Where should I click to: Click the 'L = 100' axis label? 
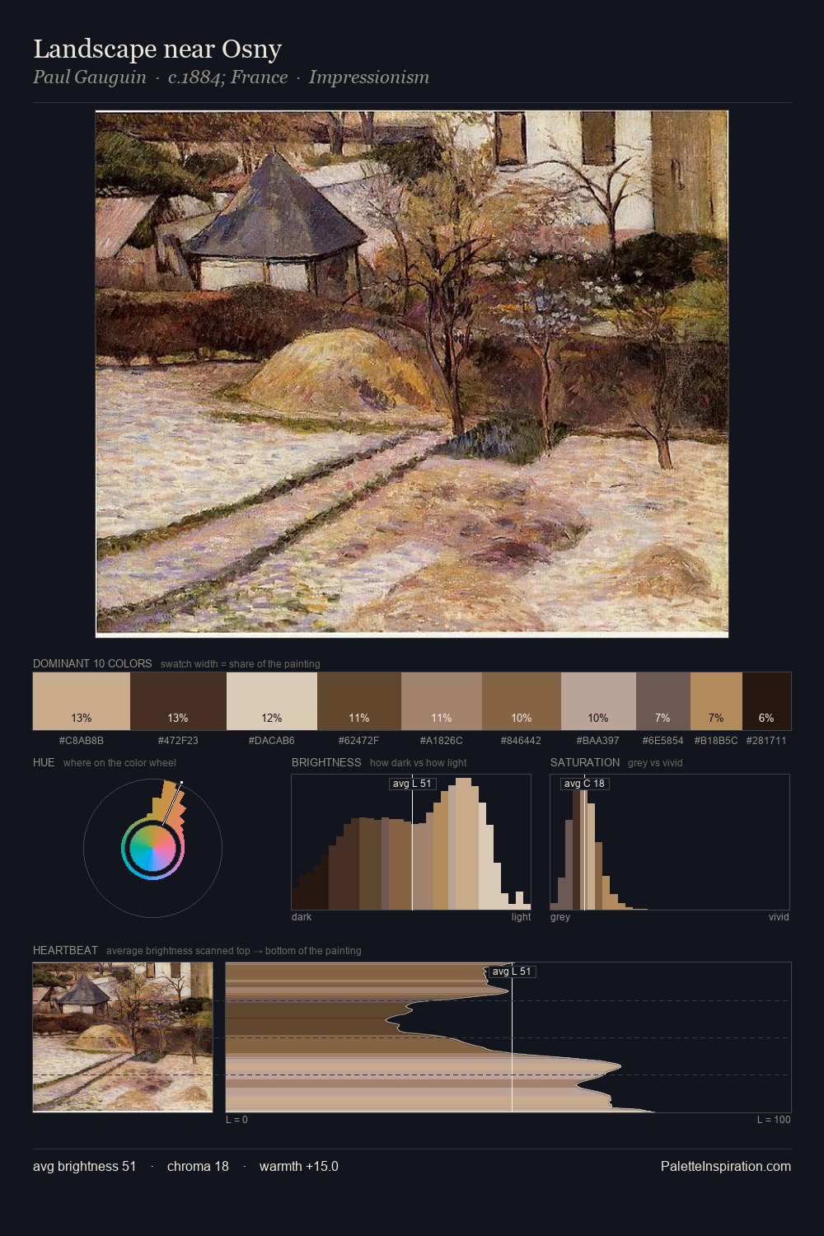774,1120
